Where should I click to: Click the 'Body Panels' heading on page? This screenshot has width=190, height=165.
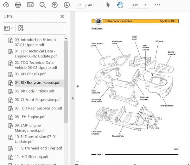pyautogui.click(x=97, y=28)
